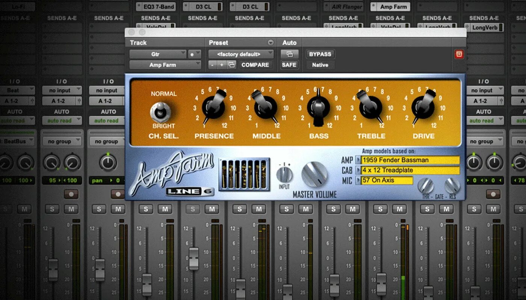Image resolution: width=526 pixels, height=300 pixels.
Task: Open the AMP model selector showing 1959 Fender Bassman
Action: (410, 160)
